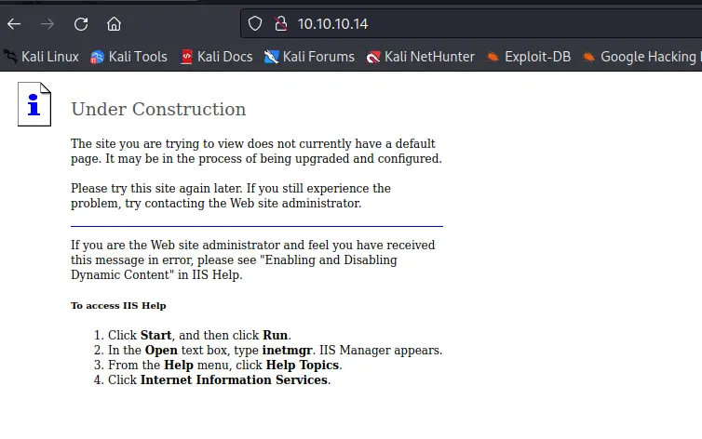
Task: Open the Google Hacking bookmark
Action: click(x=641, y=57)
